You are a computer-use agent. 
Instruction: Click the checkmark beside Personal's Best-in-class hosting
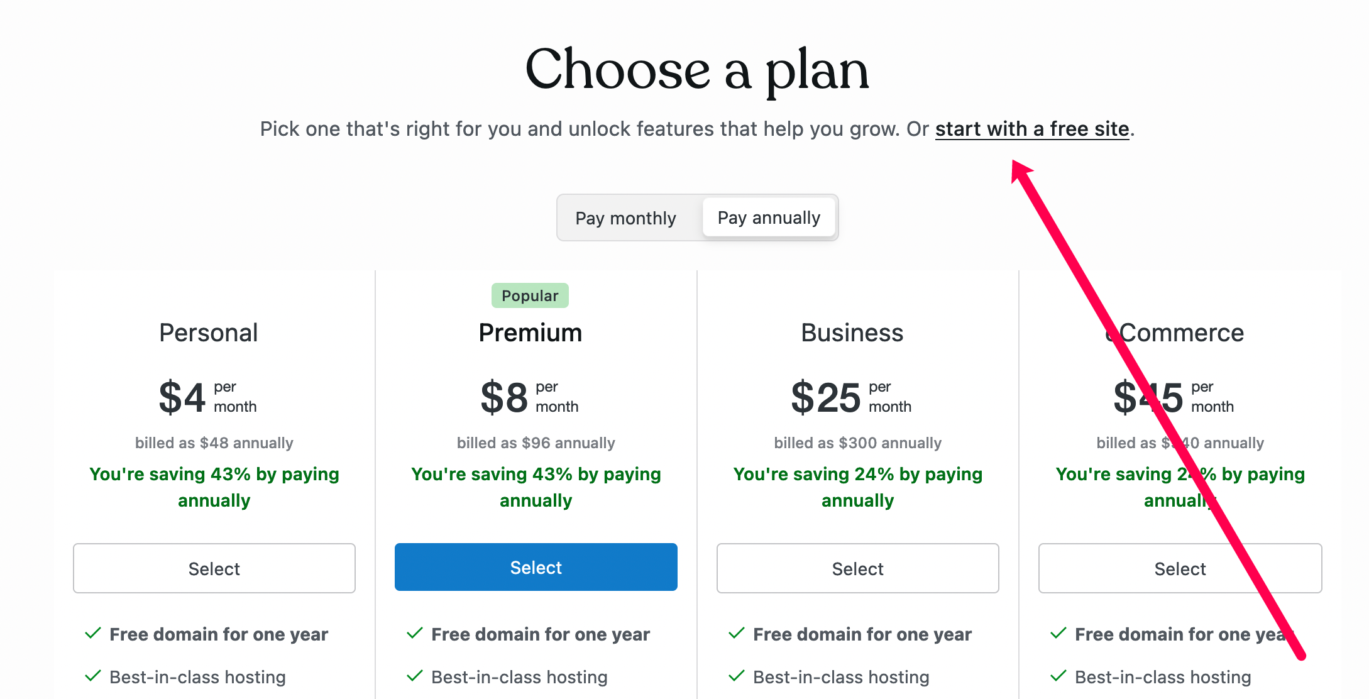[93, 676]
